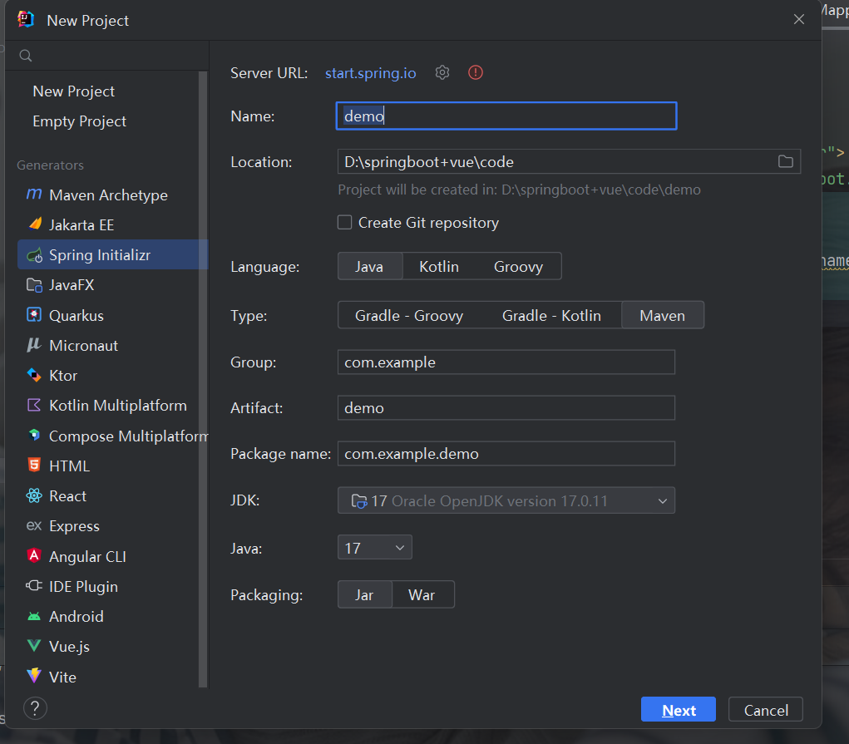Click the Jakarta EE flame icon
The height and width of the screenshot is (744, 849).
(x=34, y=224)
